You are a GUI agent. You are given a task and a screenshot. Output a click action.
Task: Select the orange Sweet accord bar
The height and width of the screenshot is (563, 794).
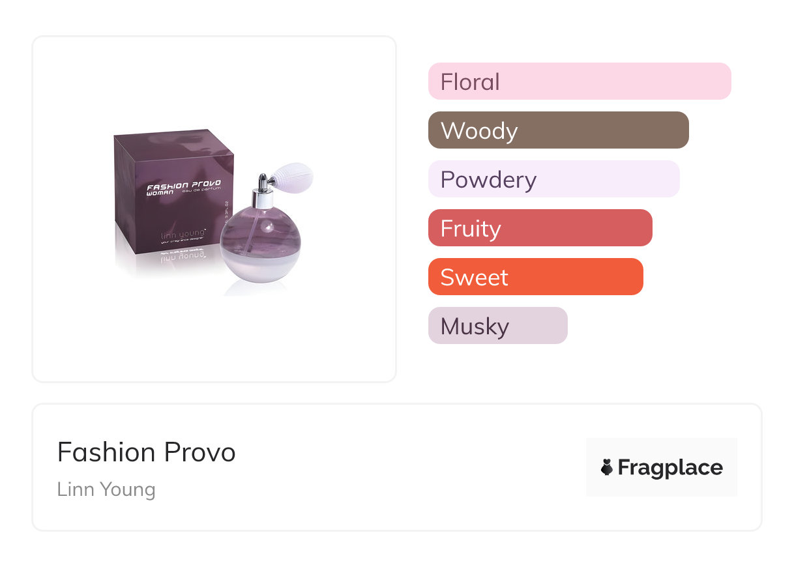point(535,277)
